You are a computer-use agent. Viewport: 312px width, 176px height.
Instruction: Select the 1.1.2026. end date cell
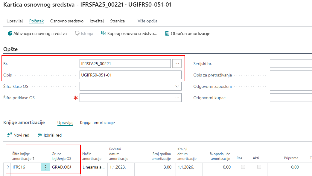(x=189, y=167)
